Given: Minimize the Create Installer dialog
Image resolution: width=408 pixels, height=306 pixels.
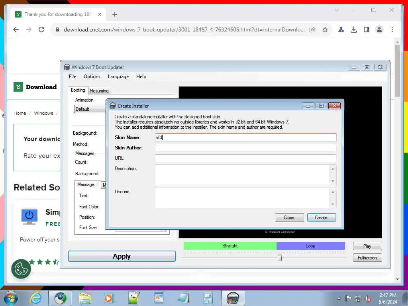Looking at the screenshot, I should pos(308,106).
